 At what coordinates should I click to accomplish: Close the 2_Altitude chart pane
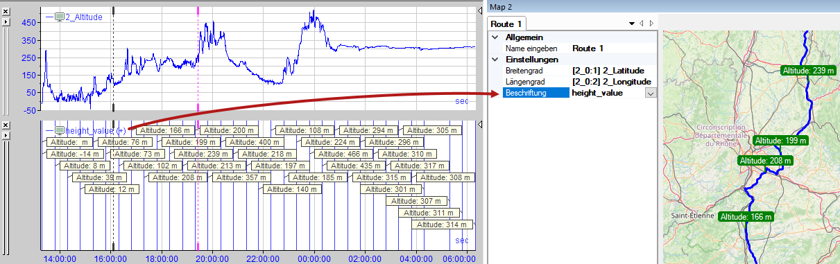(x=6, y=11)
